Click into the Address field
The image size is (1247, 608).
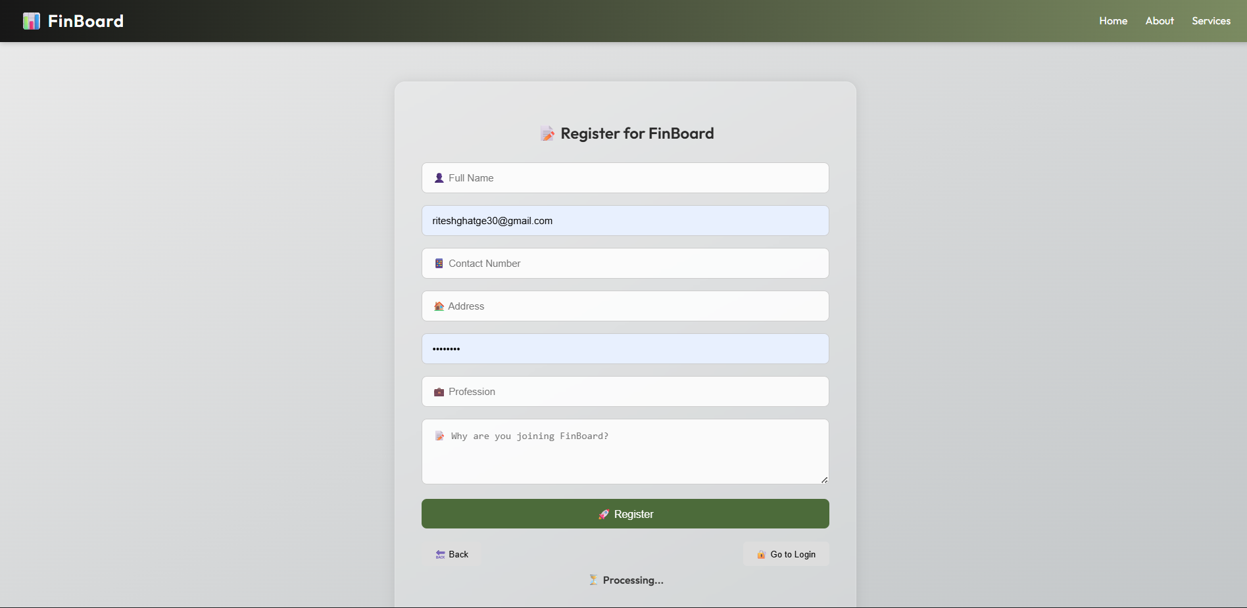(625, 306)
